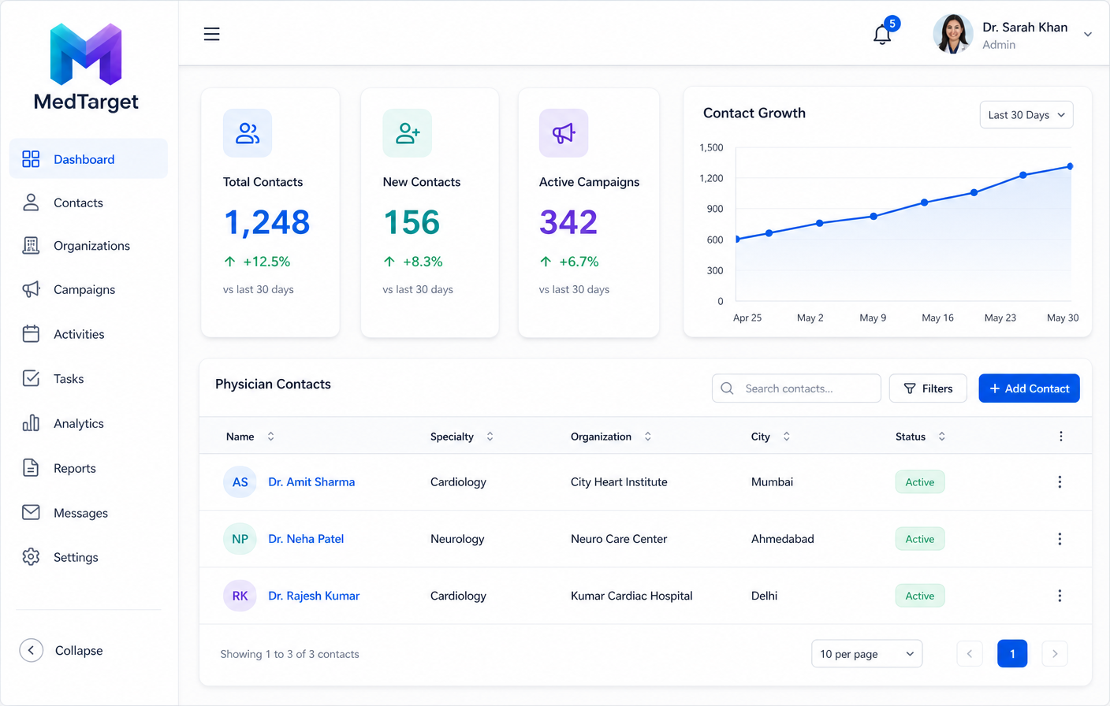Click the Analytics bar chart icon
This screenshot has height=706, width=1110.
click(x=31, y=423)
